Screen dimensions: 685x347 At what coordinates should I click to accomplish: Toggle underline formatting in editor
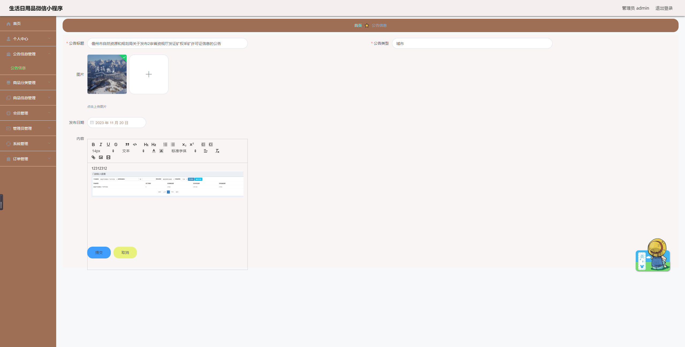(108, 144)
